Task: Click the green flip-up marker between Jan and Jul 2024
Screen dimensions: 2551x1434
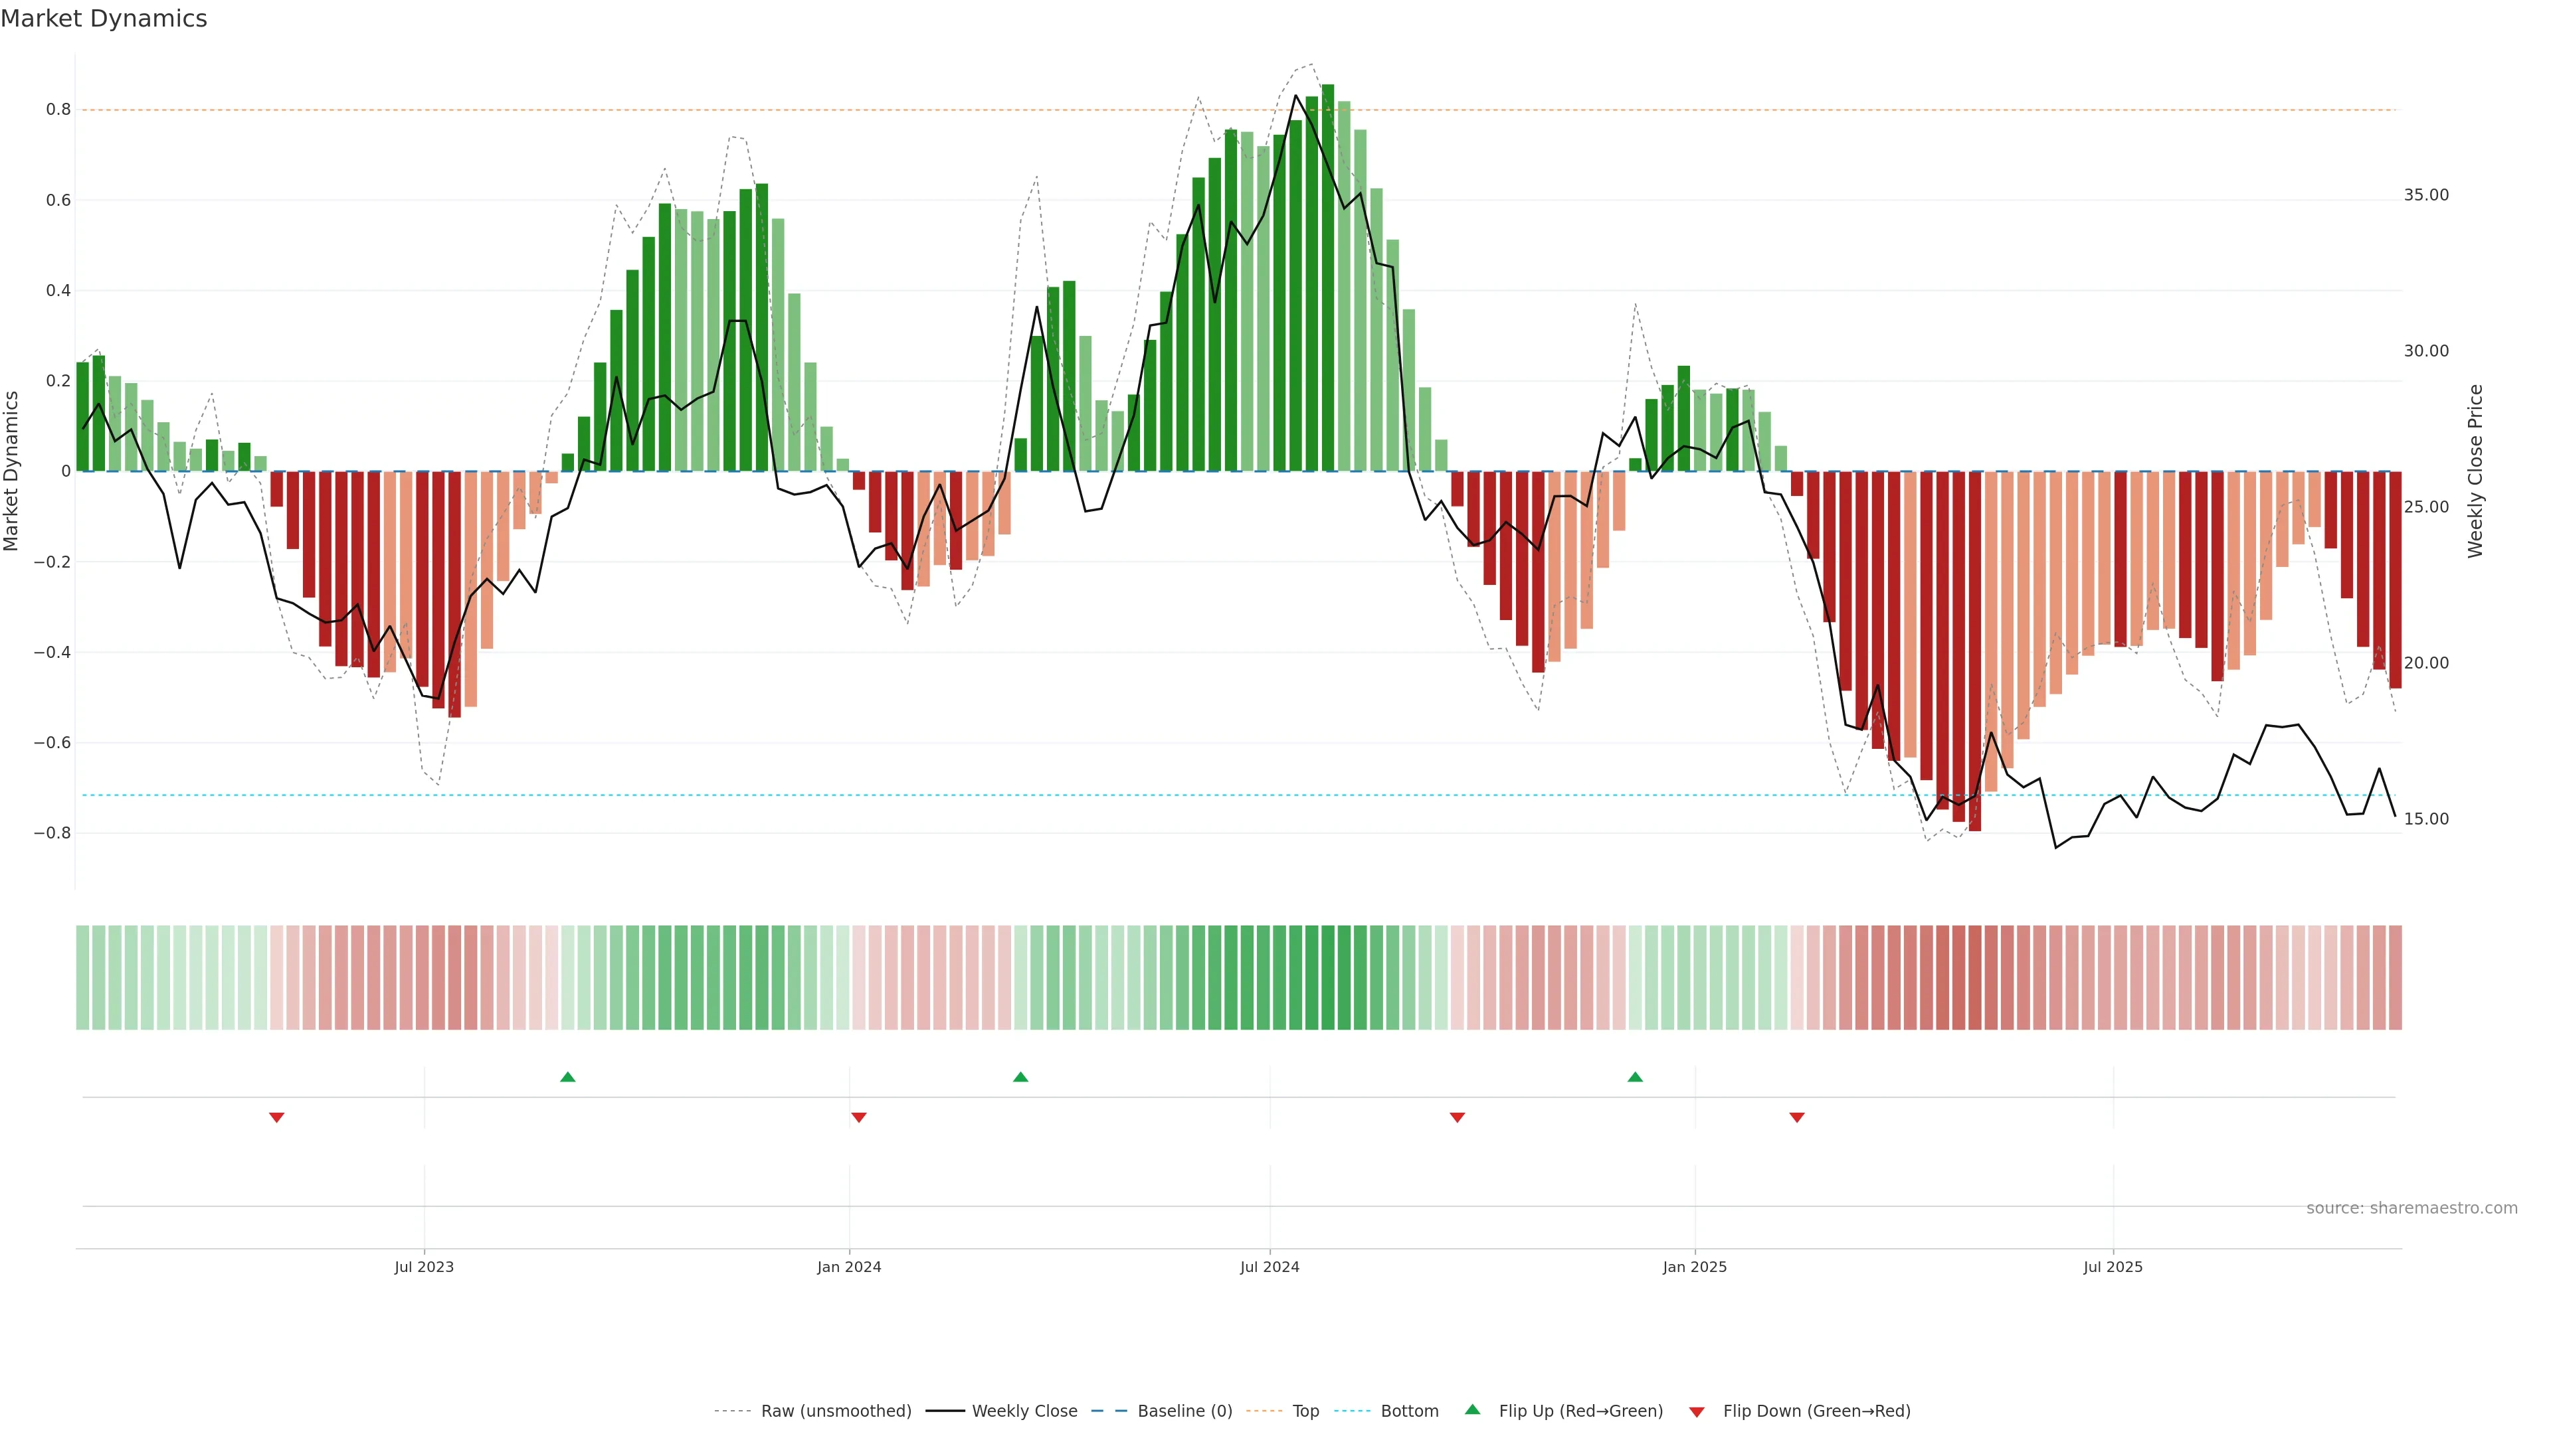Action: (x=1021, y=1077)
